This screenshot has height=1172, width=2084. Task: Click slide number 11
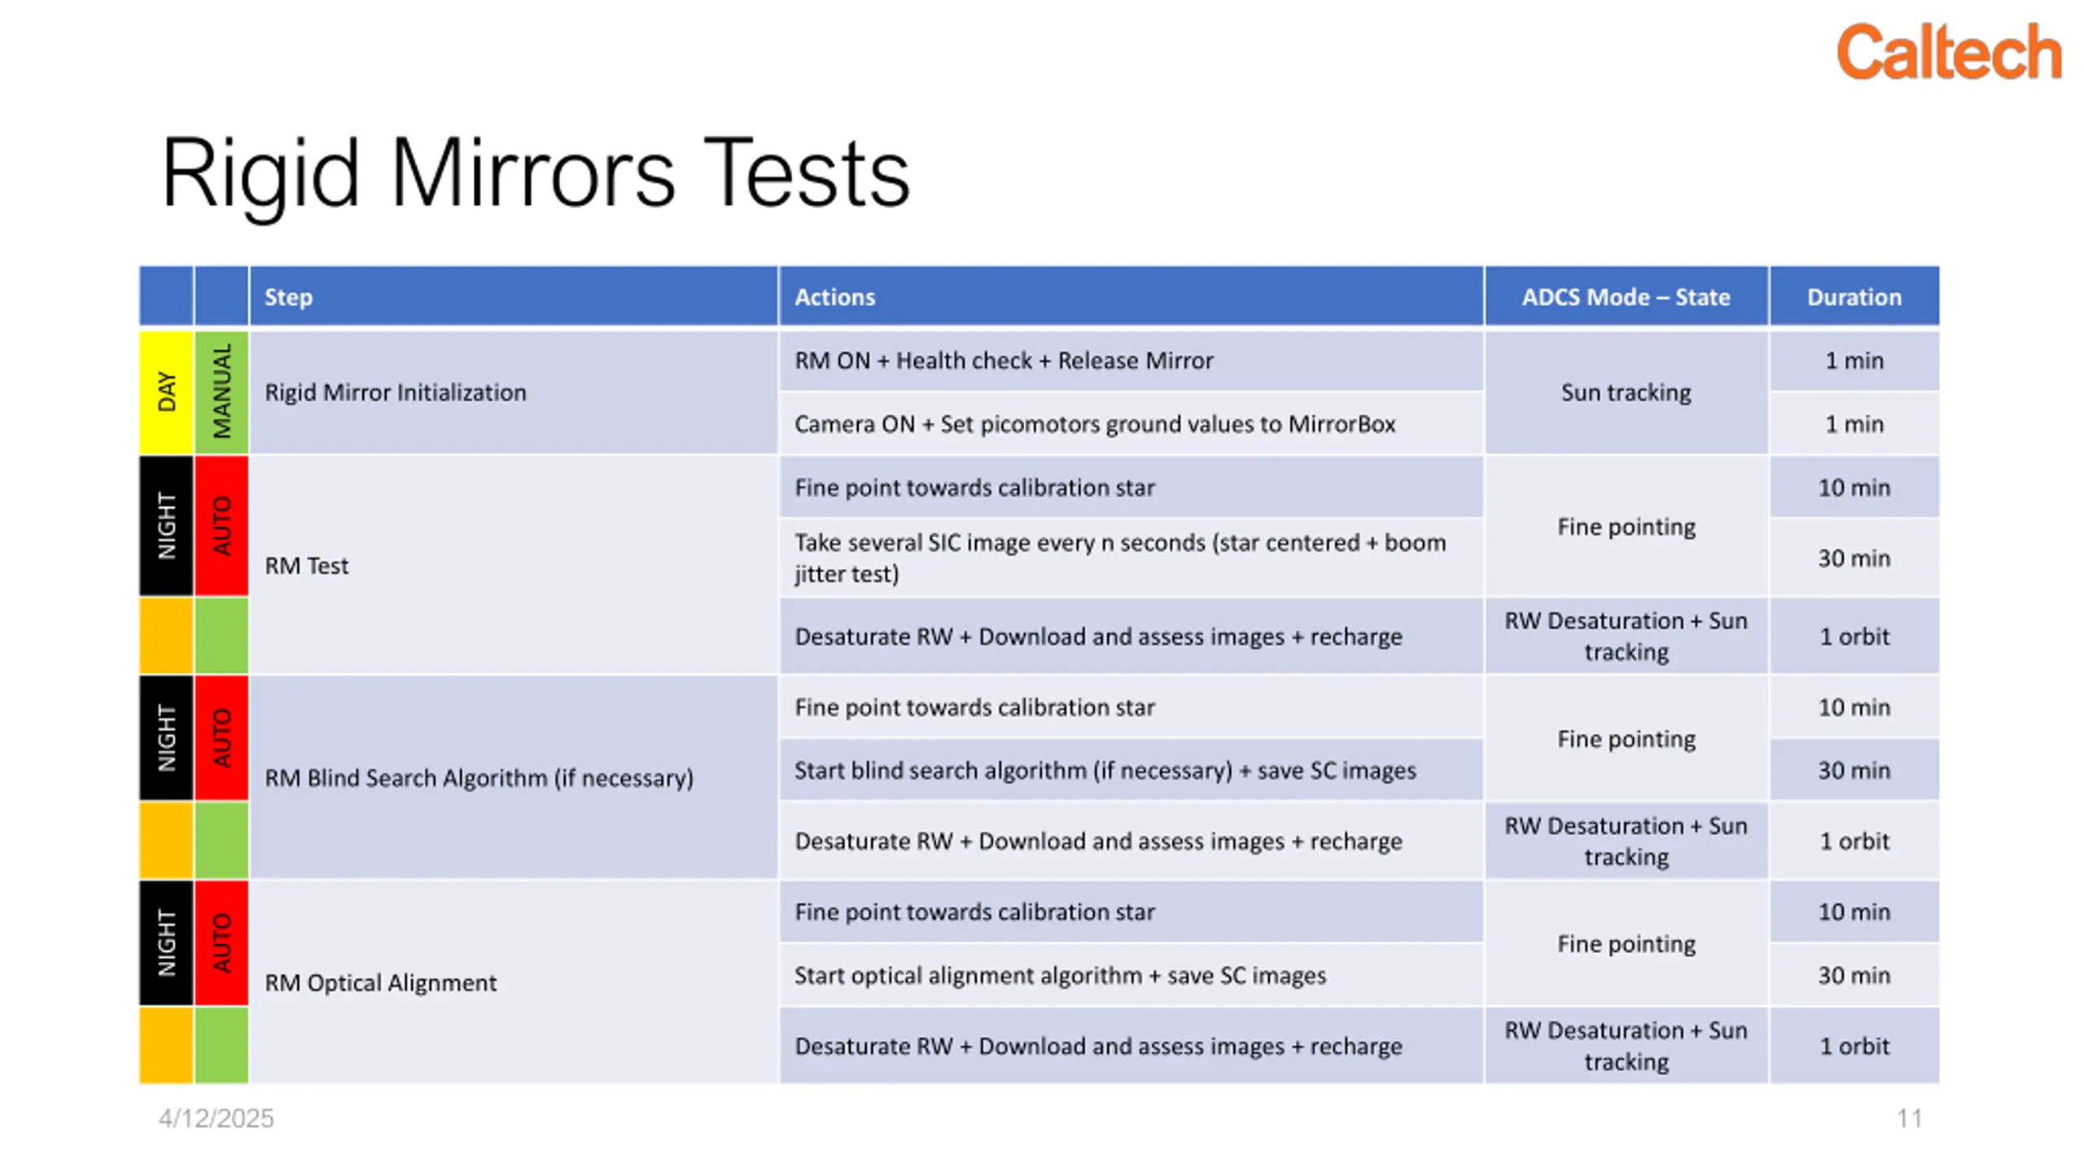click(x=1910, y=1118)
